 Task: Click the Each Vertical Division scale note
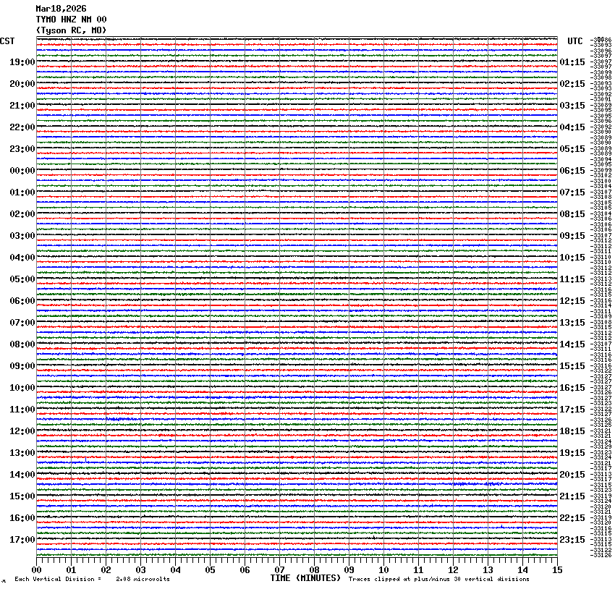pos(92,579)
